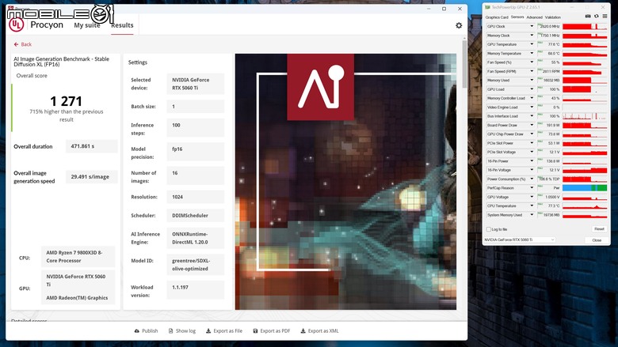The height and width of the screenshot is (347, 618).
Task: Click the DDIMScheduler value
Action: coord(196,215)
